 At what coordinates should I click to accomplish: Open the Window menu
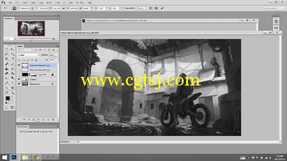pyautogui.click(x=80, y=3)
